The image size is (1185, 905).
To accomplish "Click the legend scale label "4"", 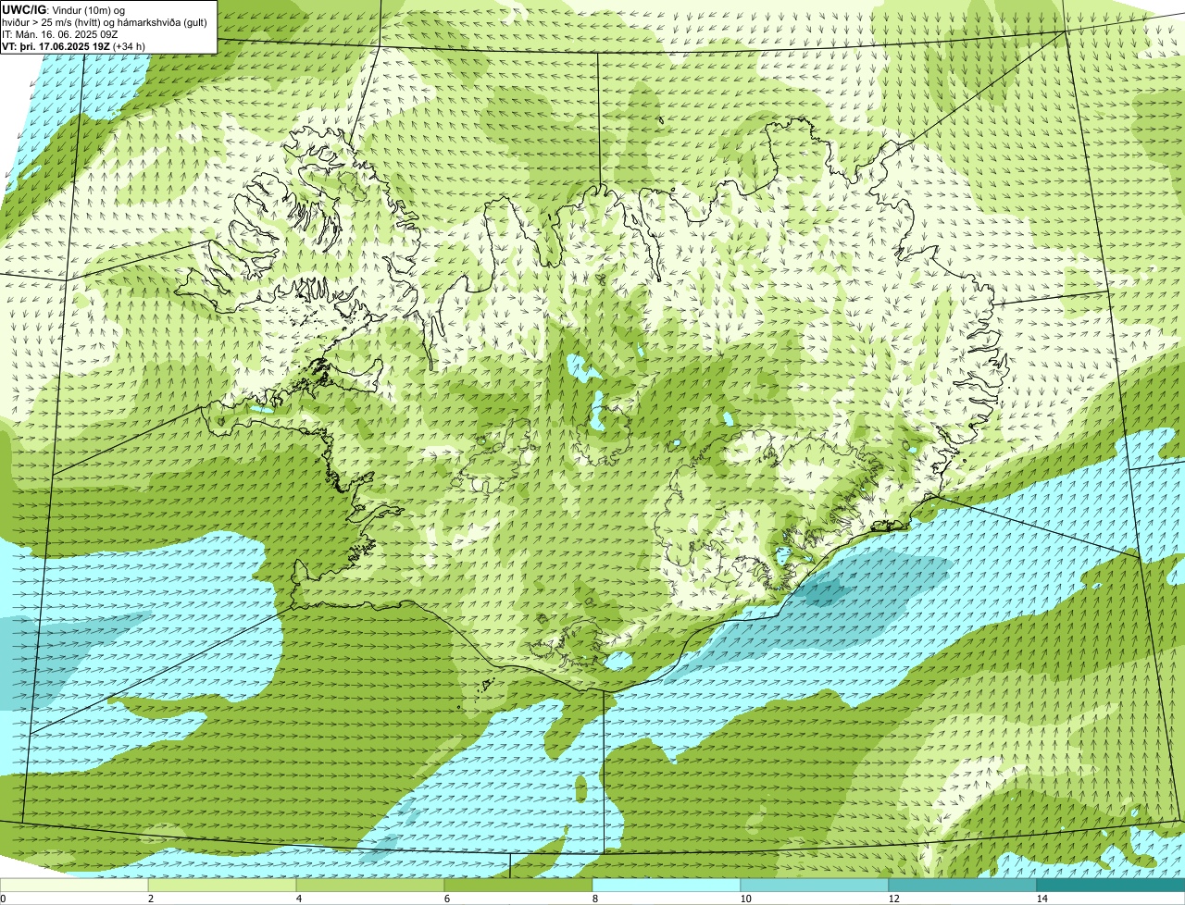I will point(298,899).
